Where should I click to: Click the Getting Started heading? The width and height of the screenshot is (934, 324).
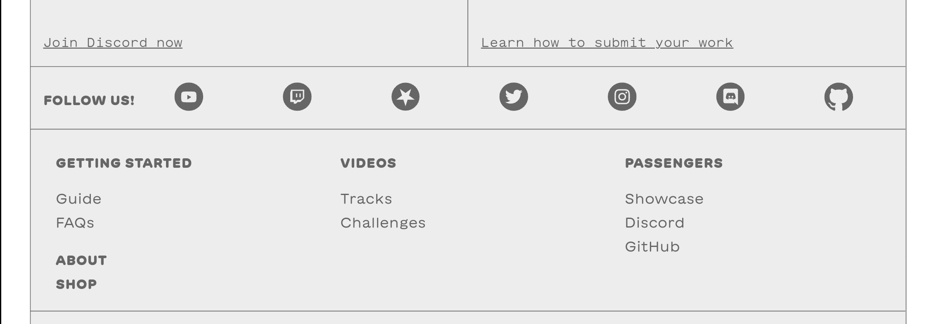[124, 163]
